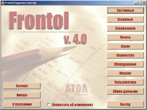View the Журнал
147x110 pixels.
point(125,73)
